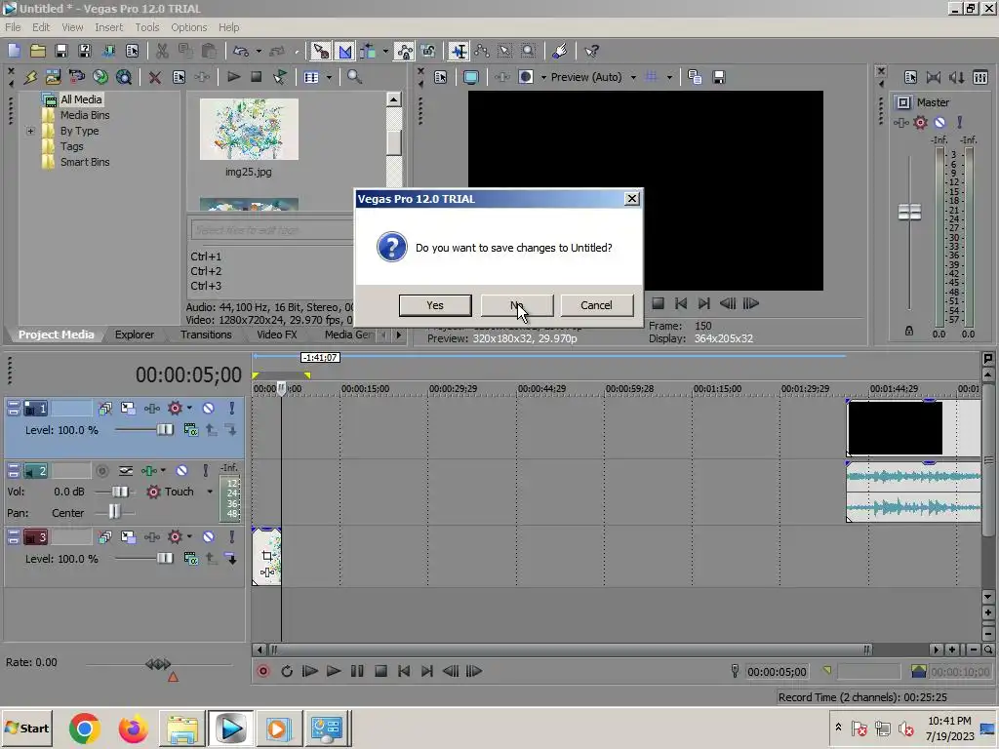Select the All Media tree item
This screenshot has height=749, width=999.
tap(81, 99)
